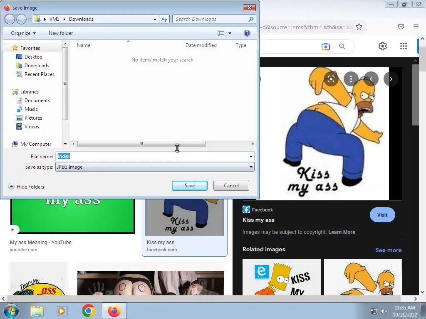Bookmark page with Firefox star icon

[359, 27]
